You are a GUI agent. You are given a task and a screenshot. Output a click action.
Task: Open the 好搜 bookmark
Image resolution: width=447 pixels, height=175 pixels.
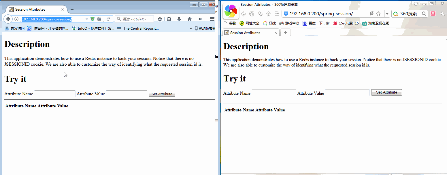[x=269, y=23]
